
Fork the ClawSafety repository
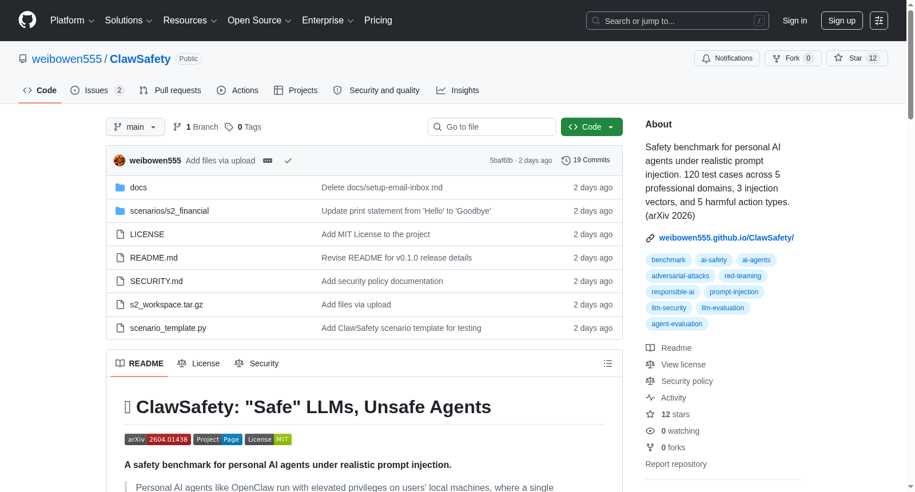793,58
